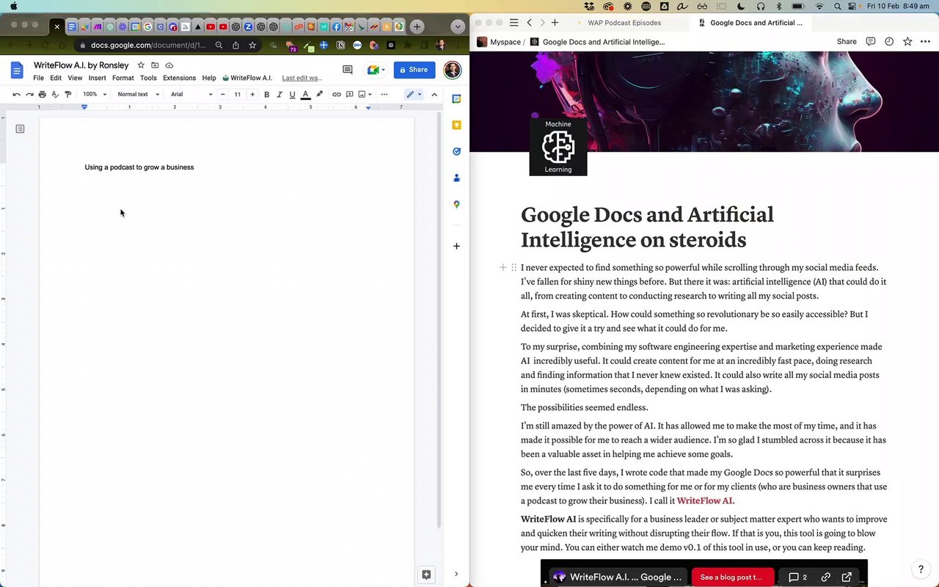This screenshot has height=587, width=939.
Task: Open the Help menu in Google Docs
Action: coord(209,78)
